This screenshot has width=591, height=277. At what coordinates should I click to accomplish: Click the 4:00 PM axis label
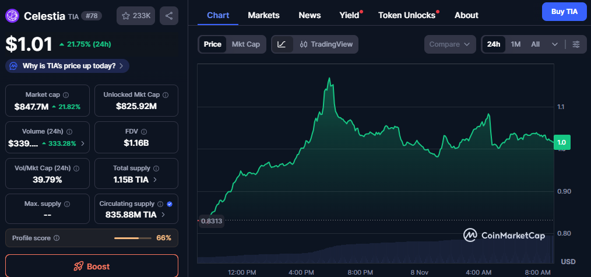pyautogui.click(x=302, y=272)
